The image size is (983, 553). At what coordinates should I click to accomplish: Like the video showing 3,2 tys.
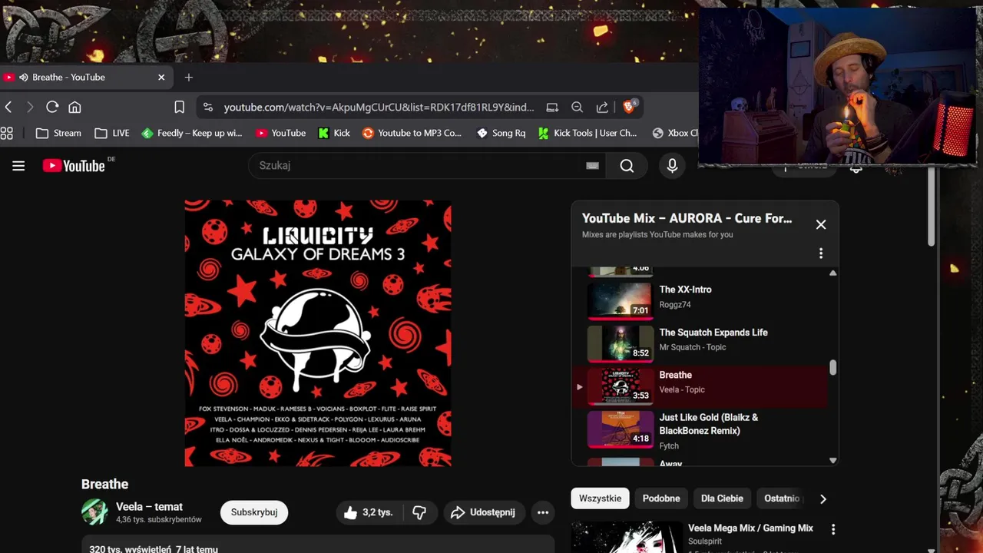click(369, 512)
